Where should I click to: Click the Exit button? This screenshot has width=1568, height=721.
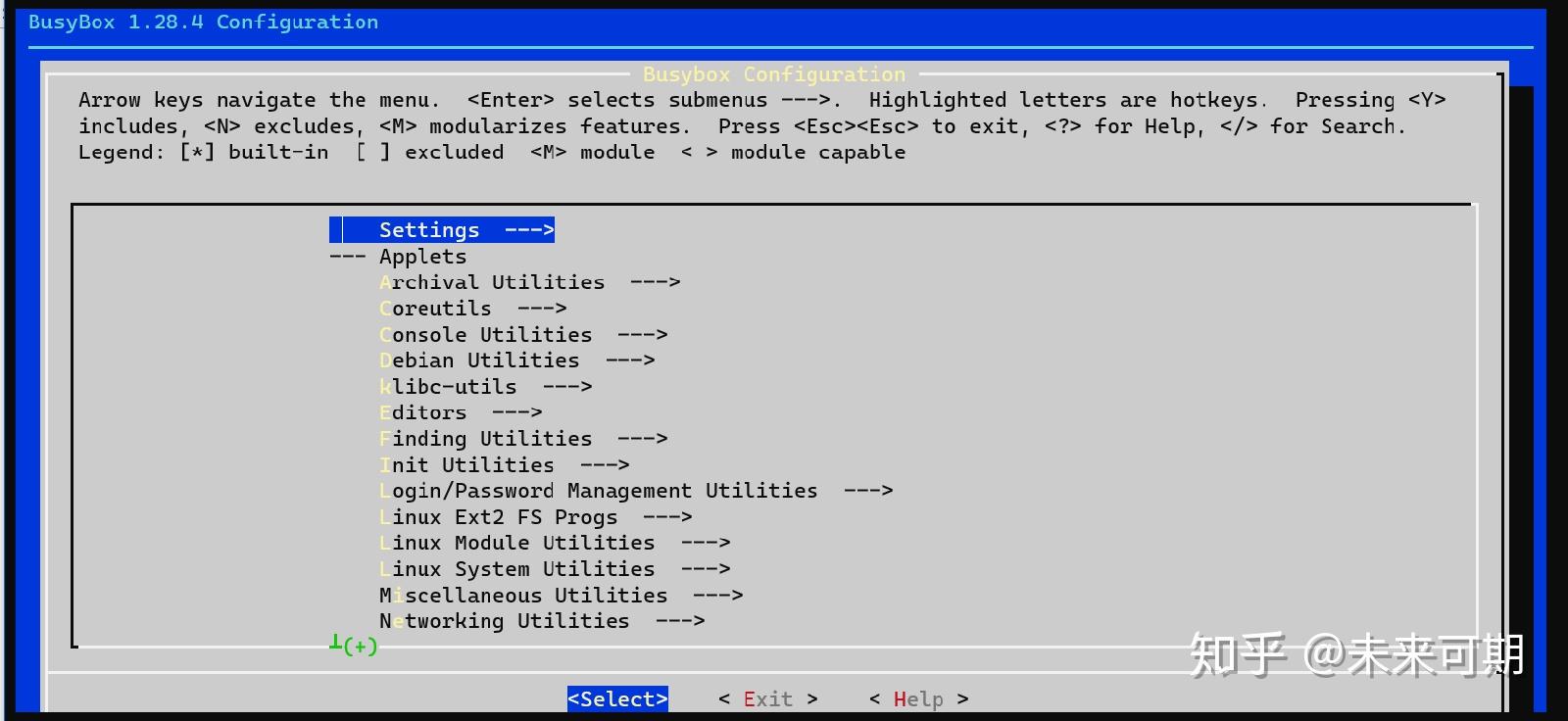pos(768,699)
